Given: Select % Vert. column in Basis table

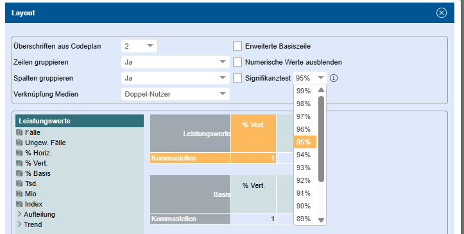Looking at the screenshot, I should click(x=253, y=194).
